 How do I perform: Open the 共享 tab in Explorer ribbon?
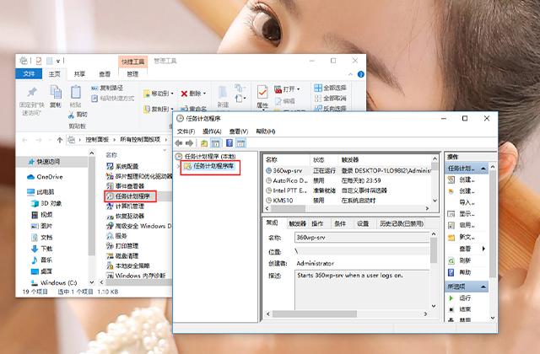(79, 74)
